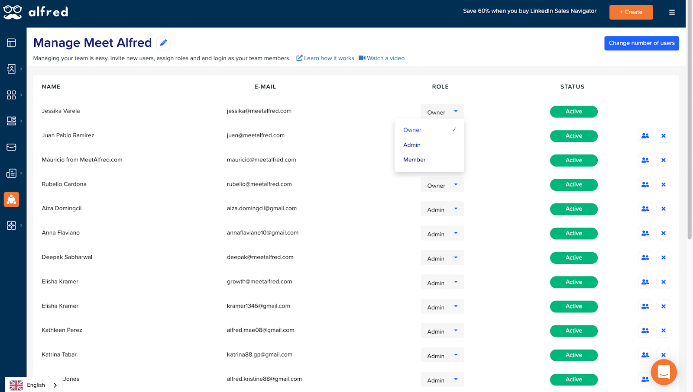Click the NAME column header
693x392 pixels.
[51, 87]
